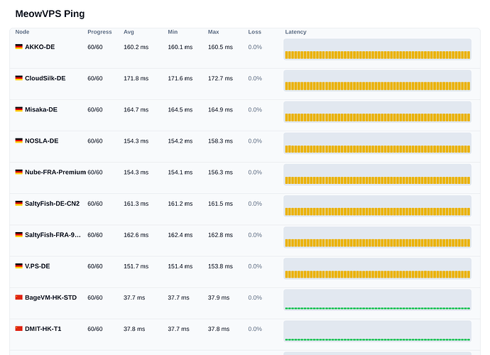Select the SaltyFish-DE-CN2 node name
The image size is (490, 355).
pyautogui.click(x=52, y=204)
